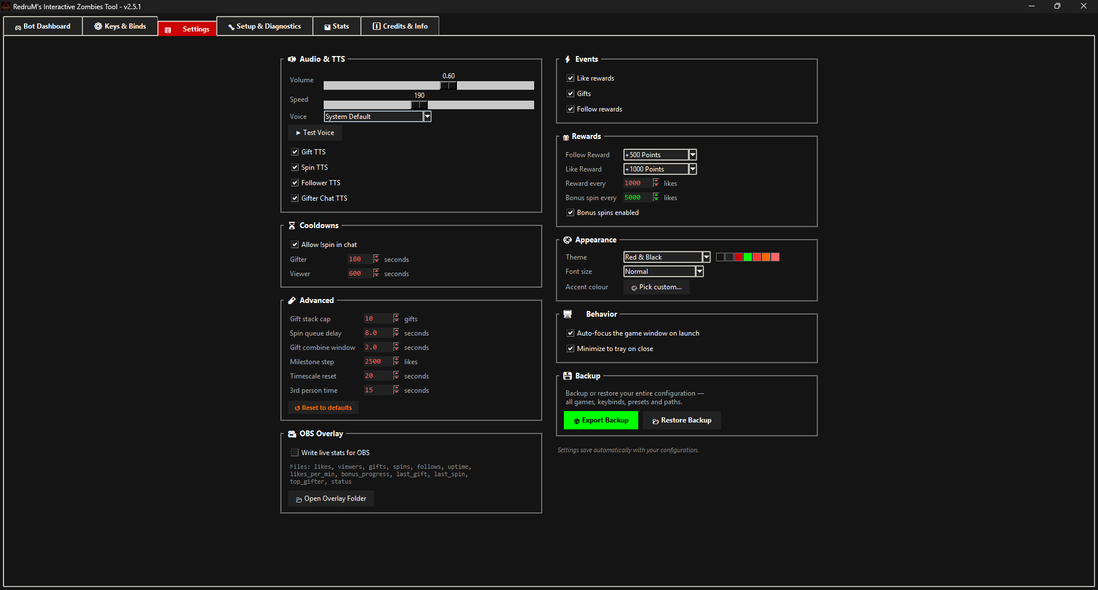Viewport: 1098px width, 590px height.
Task: Open the Bot Dashboard tab
Action: pyautogui.click(x=43, y=26)
